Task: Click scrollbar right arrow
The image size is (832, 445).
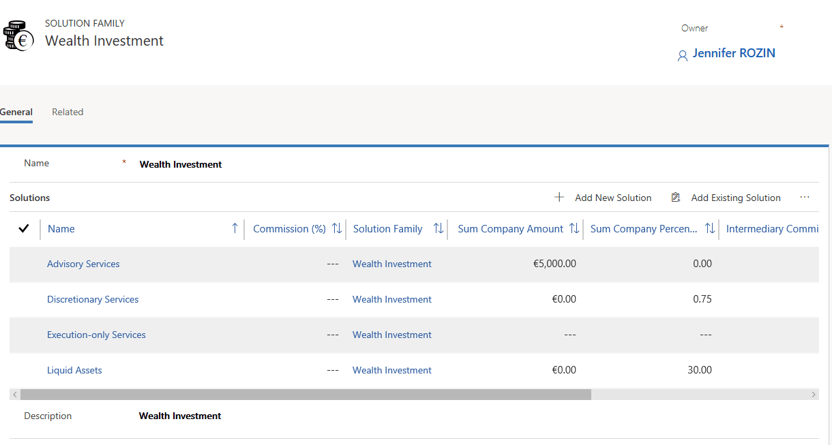Action: tap(814, 395)
